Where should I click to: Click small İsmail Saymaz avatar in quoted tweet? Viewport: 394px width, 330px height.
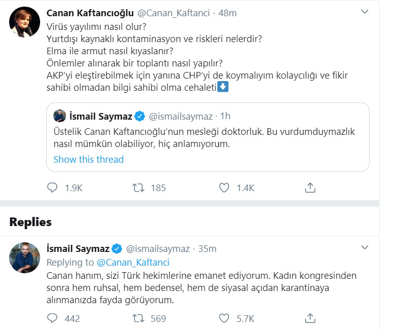[x=60, y=117]
